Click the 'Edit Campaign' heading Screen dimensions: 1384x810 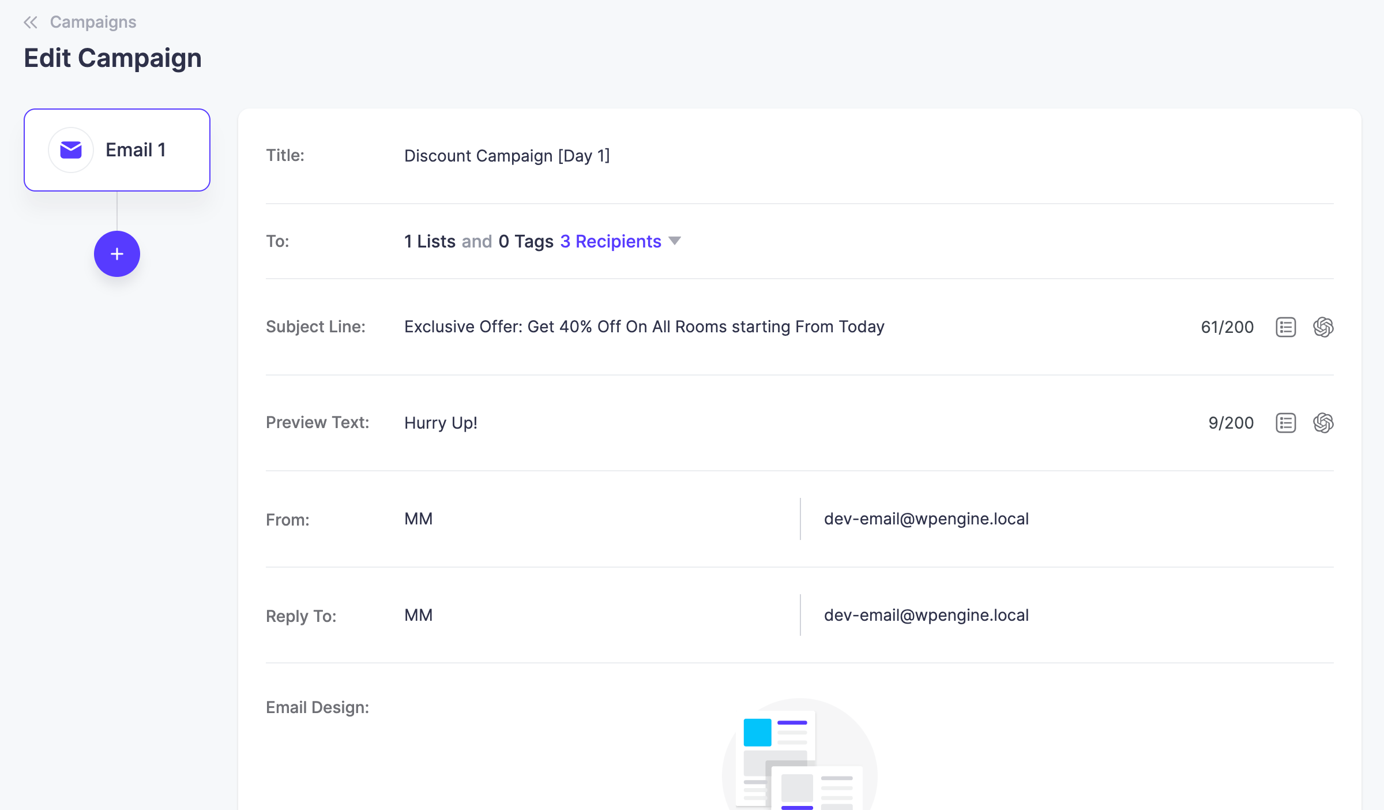pos(113,58)
